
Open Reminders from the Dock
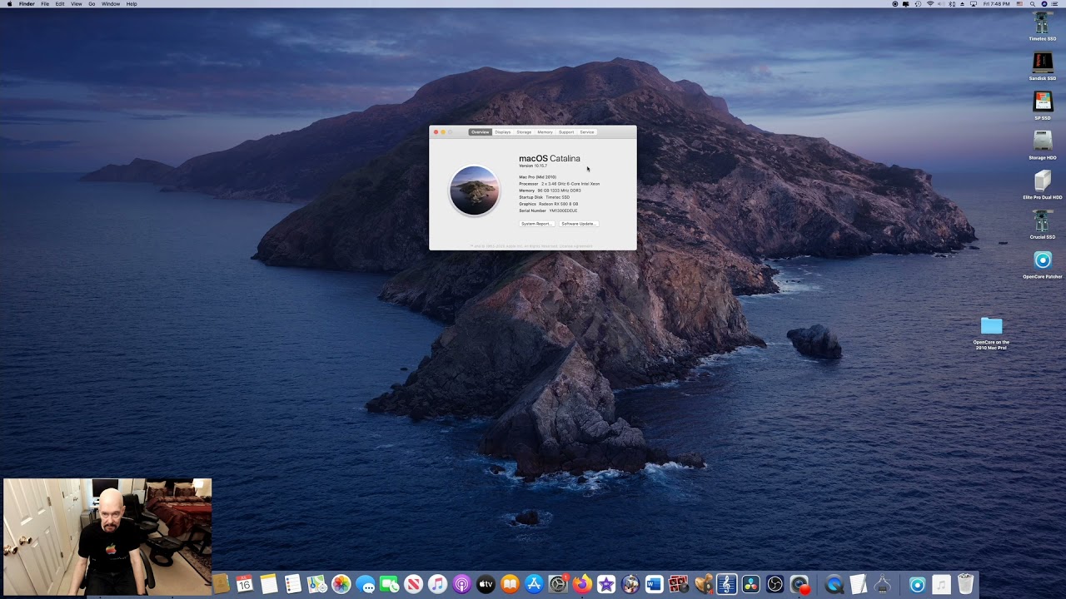pyautogui.click(x=292, y=584)
